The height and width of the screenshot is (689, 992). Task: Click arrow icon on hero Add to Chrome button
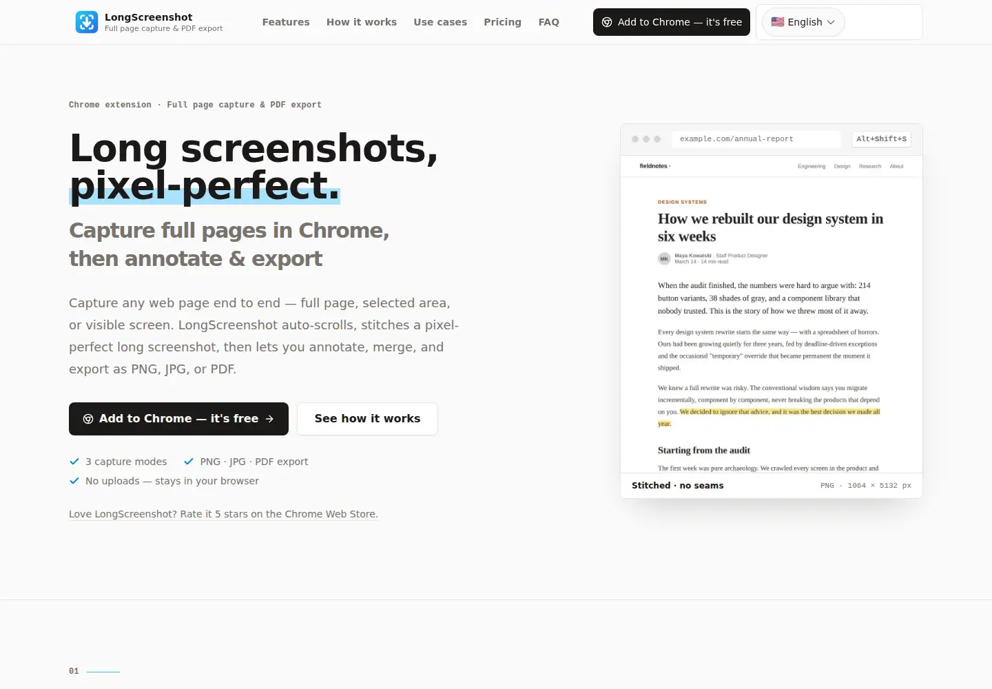[x=269, y=419]
